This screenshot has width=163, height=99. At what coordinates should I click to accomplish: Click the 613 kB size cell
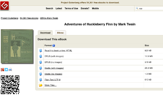click(x=148, y=80)
